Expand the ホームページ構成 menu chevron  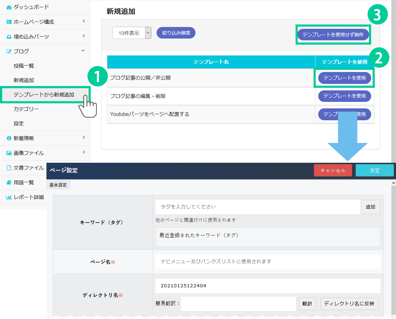point(84,22)
